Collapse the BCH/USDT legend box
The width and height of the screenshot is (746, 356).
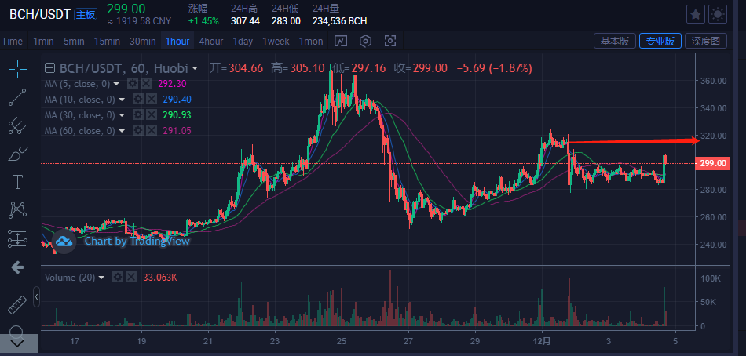click(x=49, y=68)
